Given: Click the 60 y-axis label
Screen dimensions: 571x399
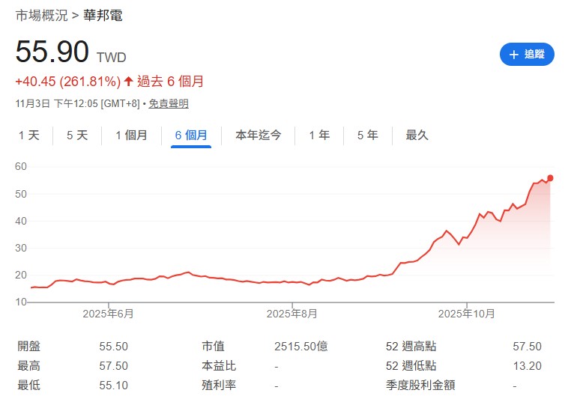Looking at the screenshot, I should click(21, 167).
